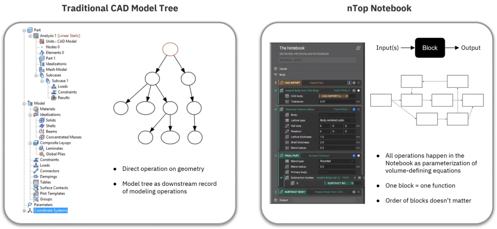Remove the SUBTRACT BO chip from Subtraction bodies
Screen dimensions: 497x229
[352, 183]
